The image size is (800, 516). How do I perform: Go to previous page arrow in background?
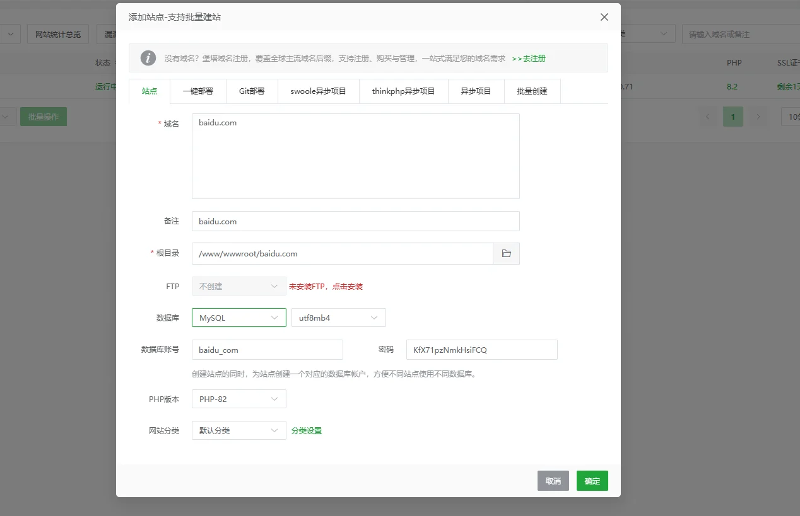(x=708, y=117)
